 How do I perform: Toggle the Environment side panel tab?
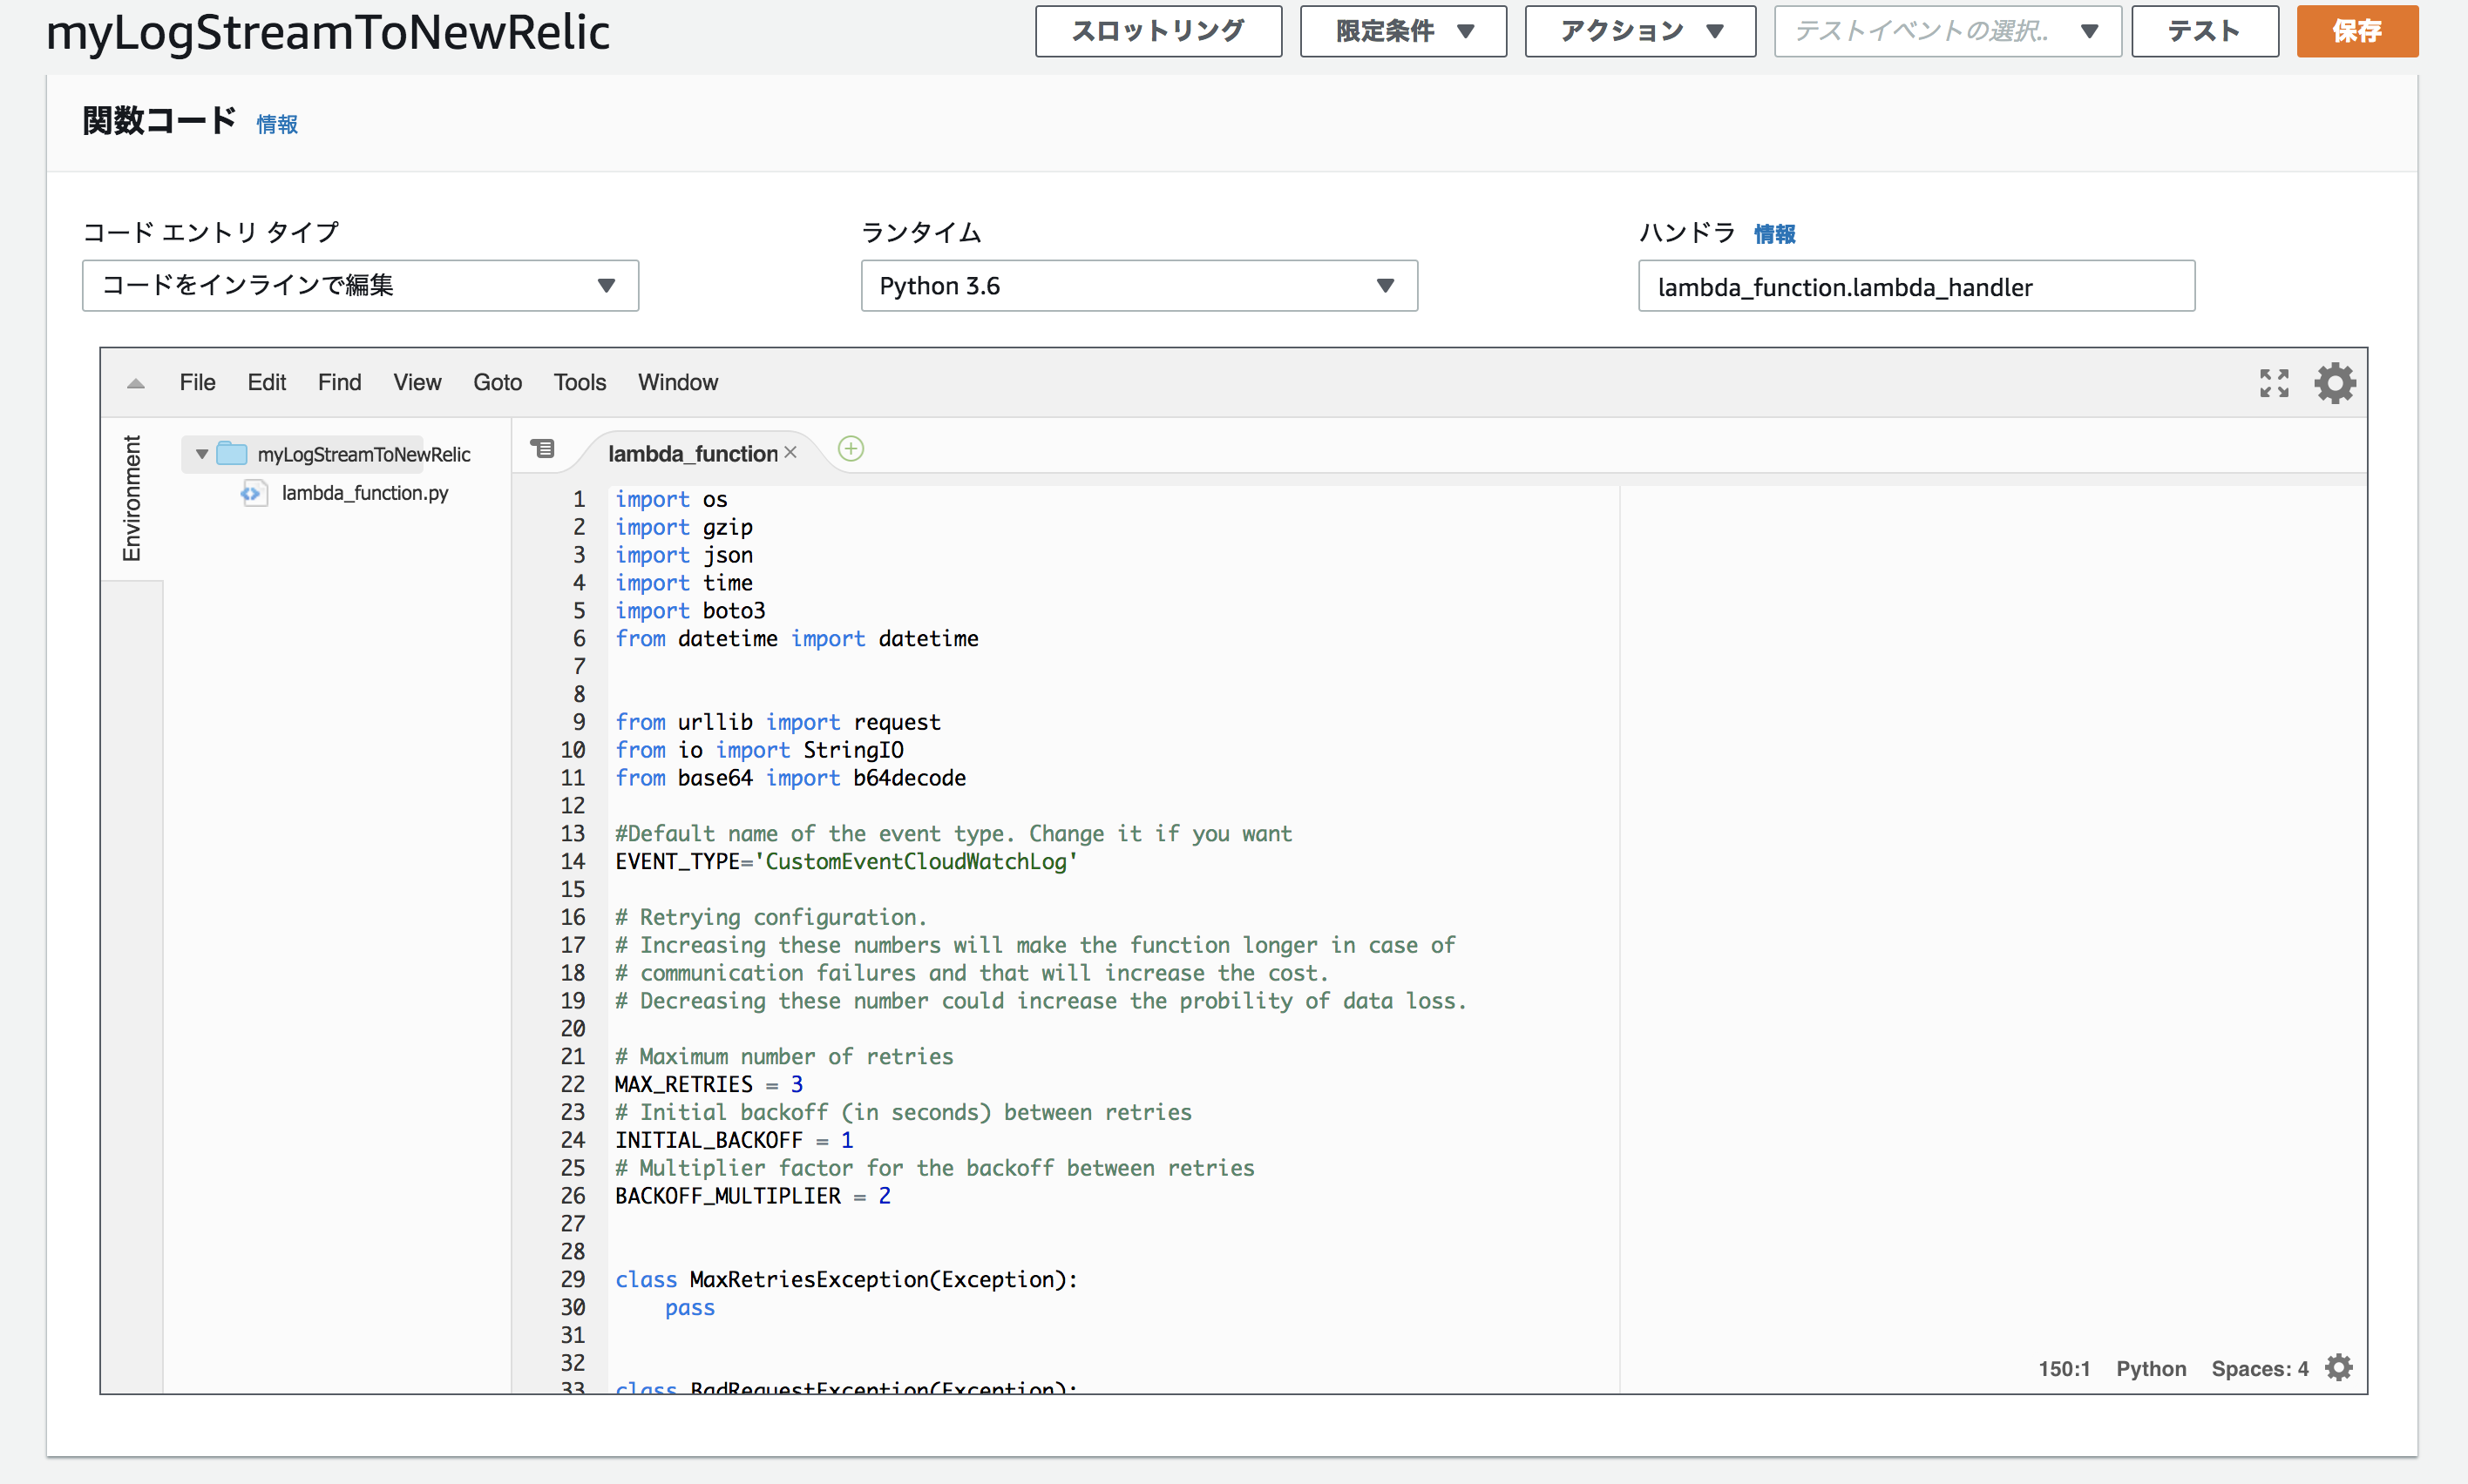(x=132, y=498)
